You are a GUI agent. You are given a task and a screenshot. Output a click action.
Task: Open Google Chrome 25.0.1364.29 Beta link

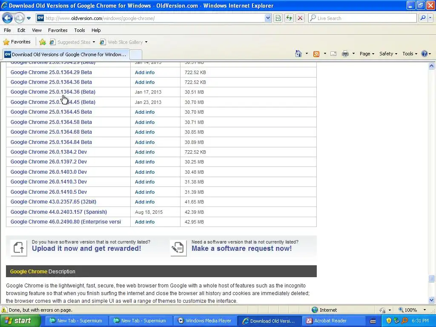click(x=51, y=72)
